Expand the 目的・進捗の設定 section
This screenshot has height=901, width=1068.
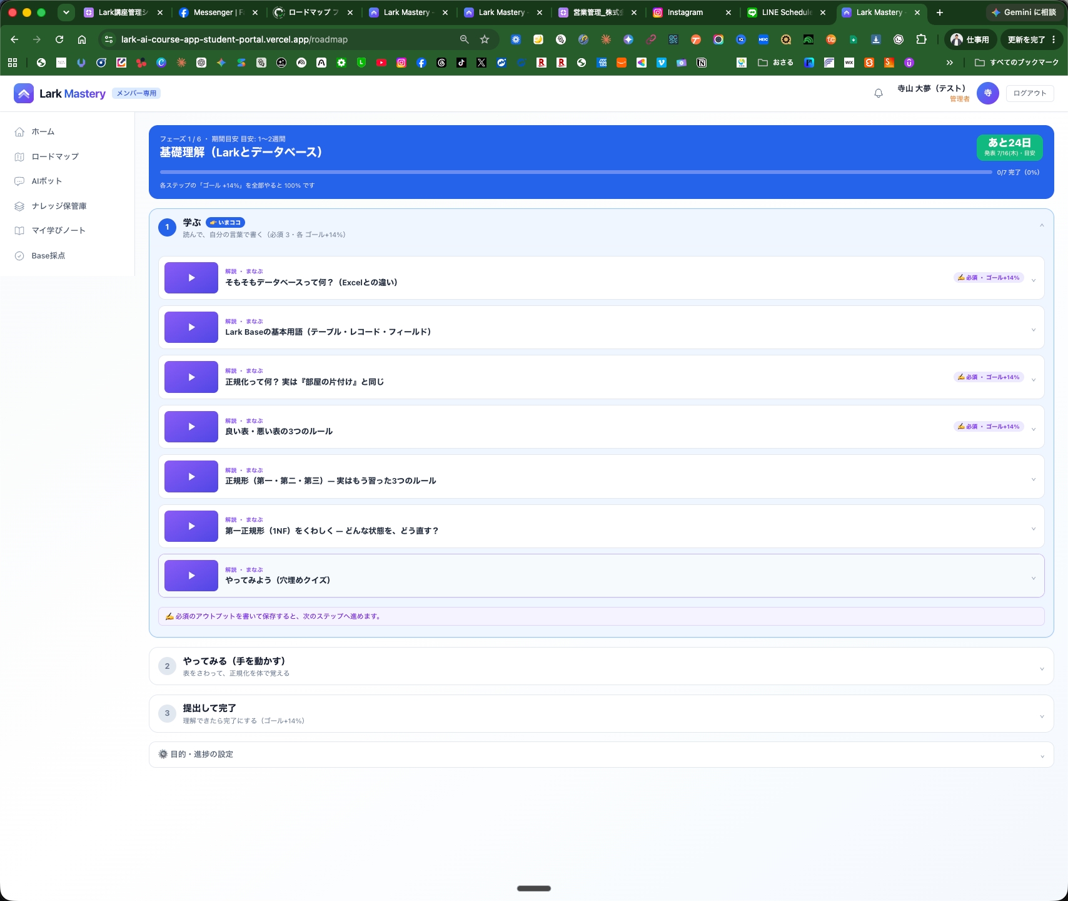pos(601,755)
